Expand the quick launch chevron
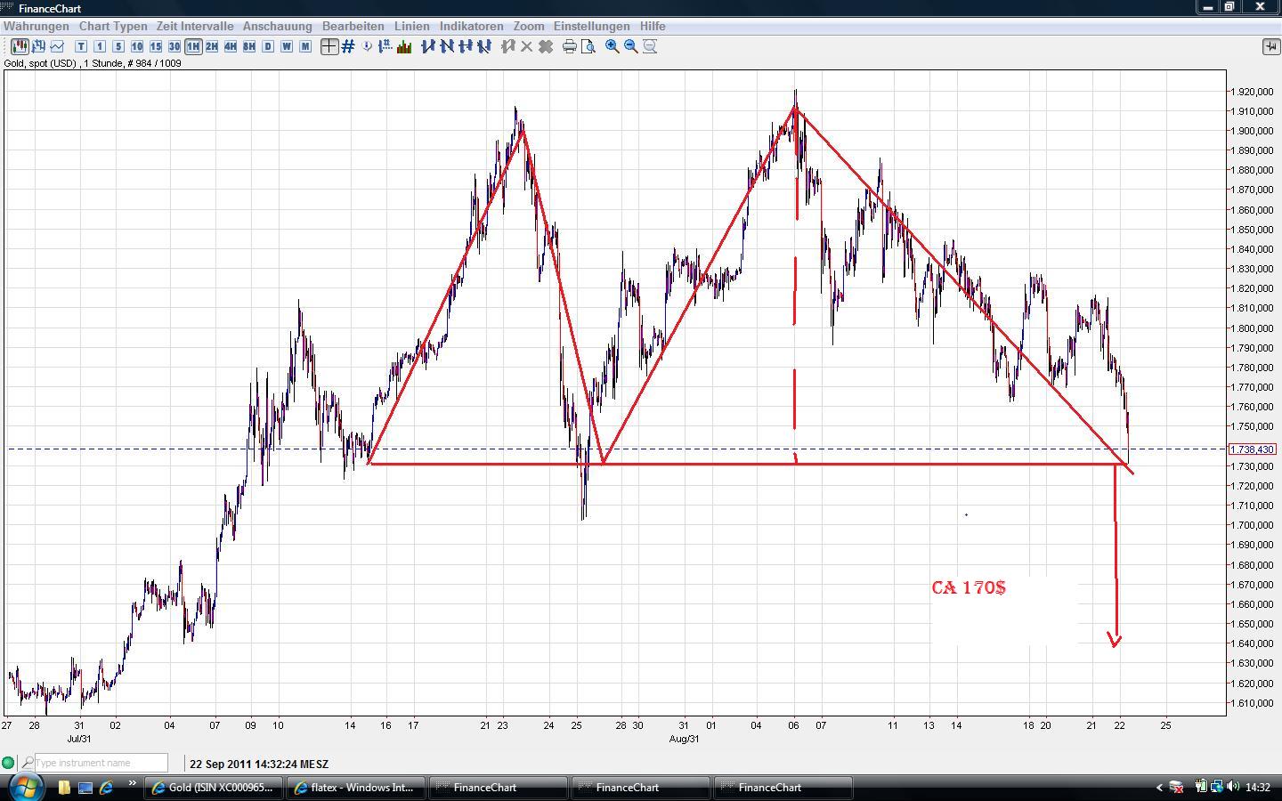The width and height of the screenshot is (1282, 801). (132, 784)
